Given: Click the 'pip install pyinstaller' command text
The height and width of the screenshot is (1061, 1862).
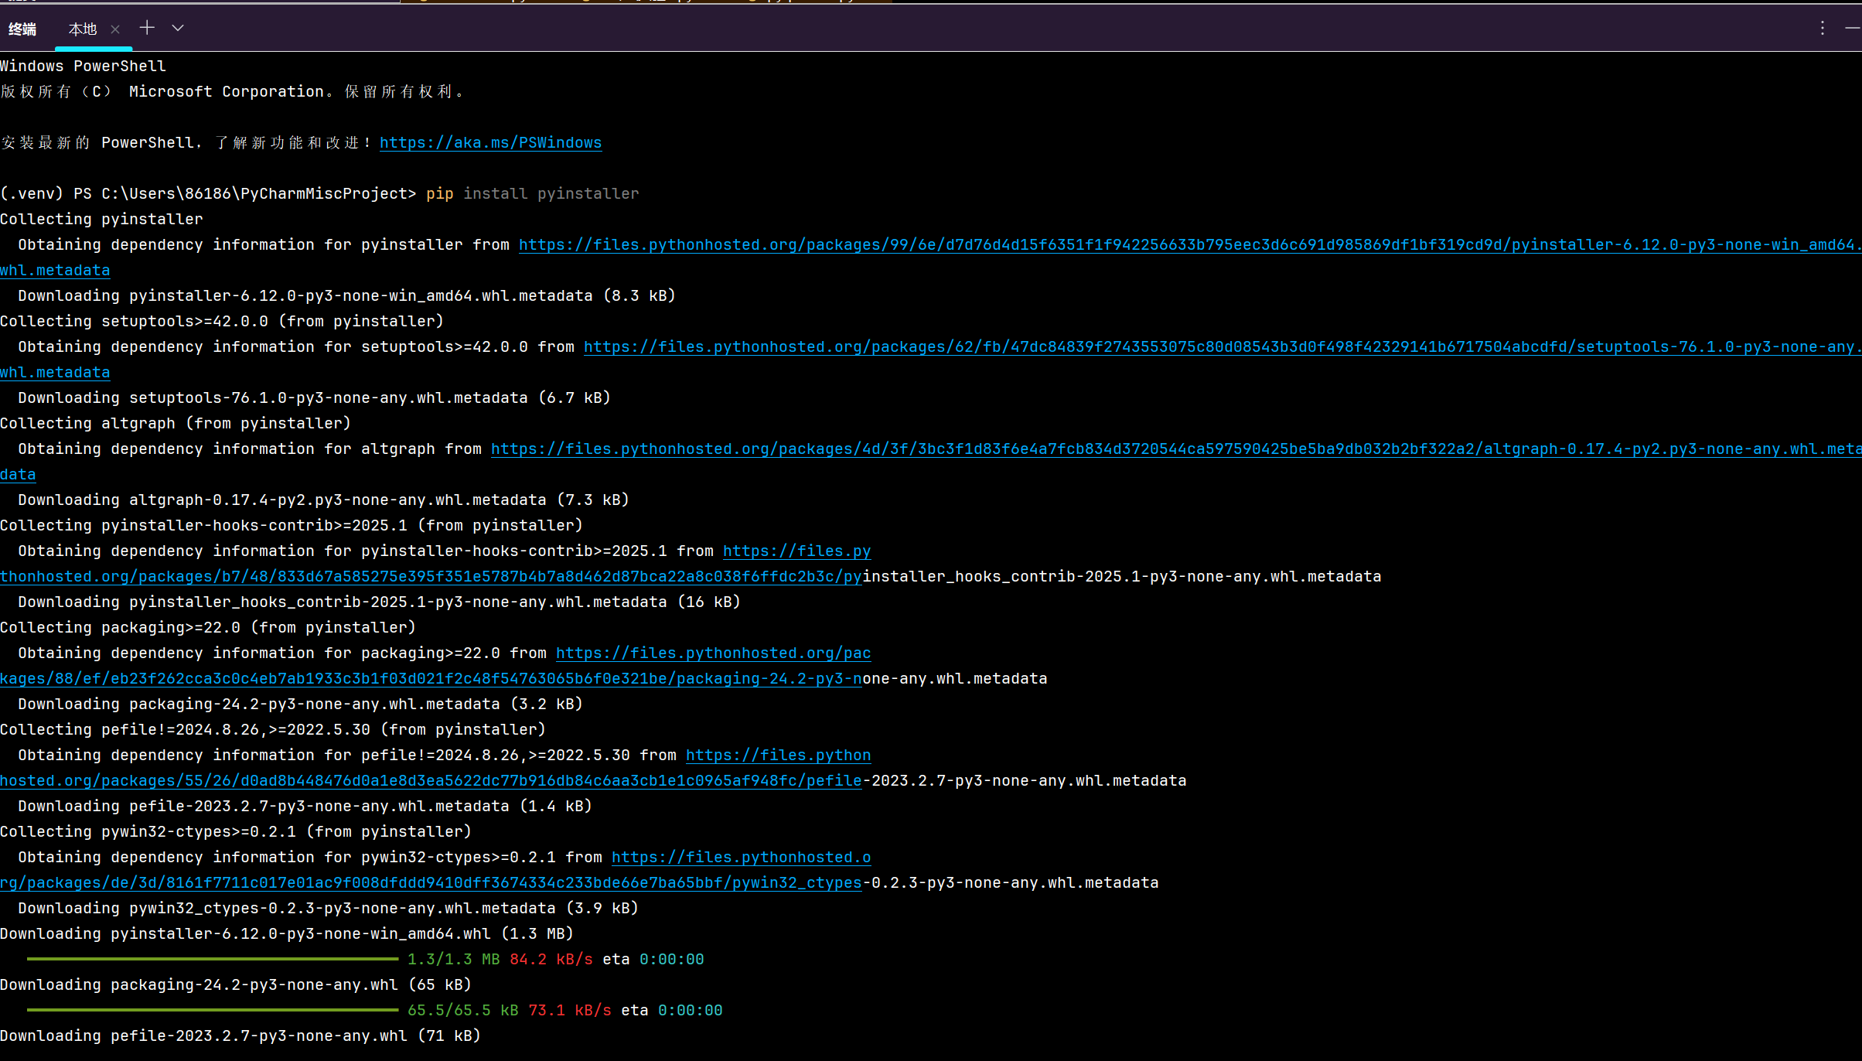Looking at the screenshot, I should tap(532, 194).
